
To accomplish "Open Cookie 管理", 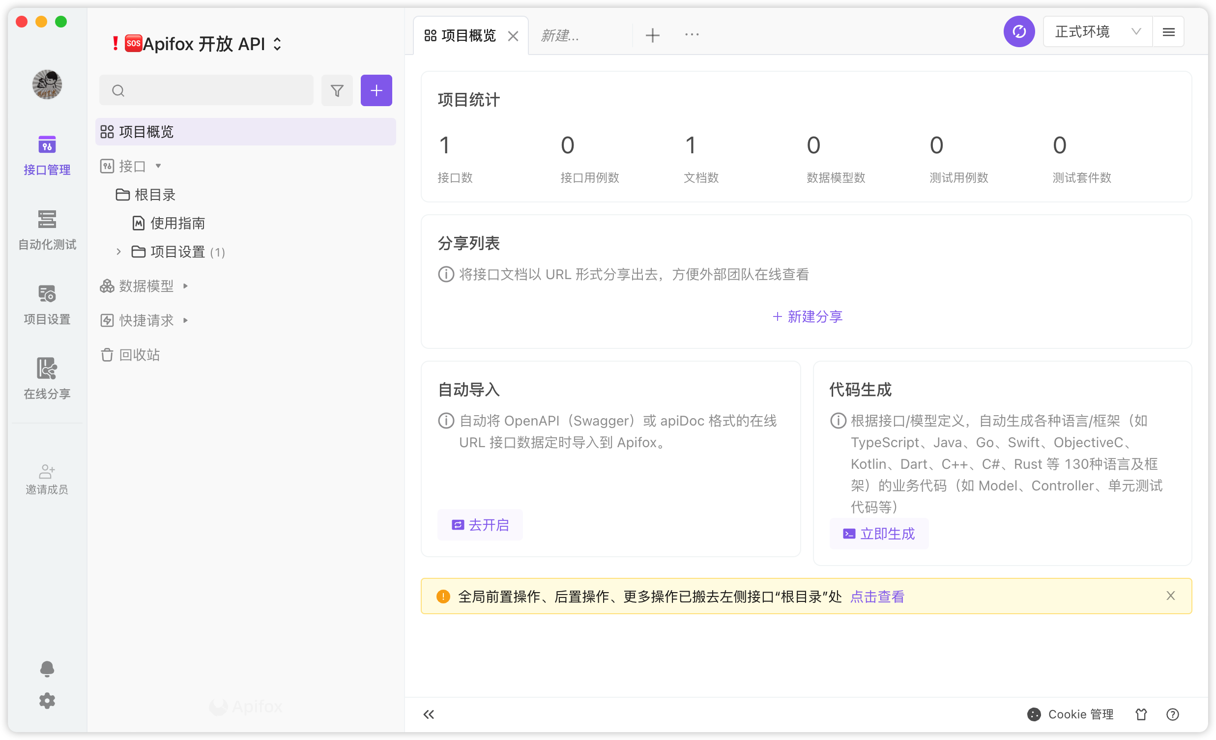I will [1070, 714].
